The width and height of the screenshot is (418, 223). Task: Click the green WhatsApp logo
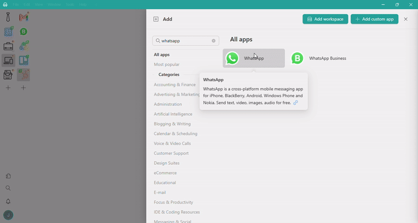pyautogui.click(x=232, y=58)
